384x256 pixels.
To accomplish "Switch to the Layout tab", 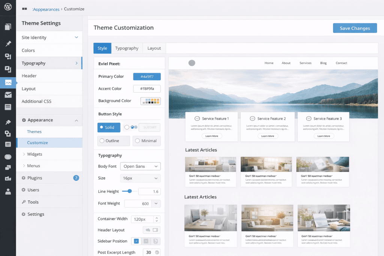I will [154, 48].
